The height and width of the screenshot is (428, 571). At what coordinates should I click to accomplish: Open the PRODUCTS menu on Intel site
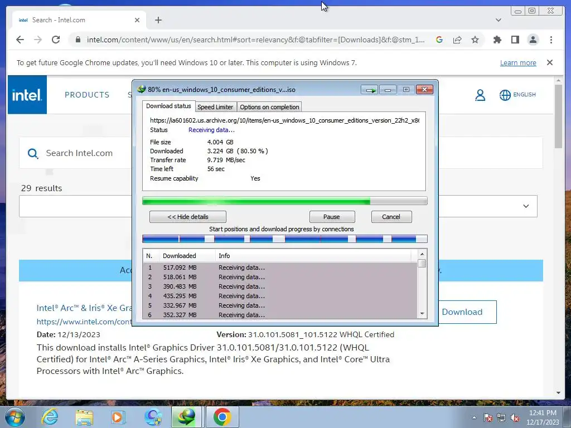(87, 95)
